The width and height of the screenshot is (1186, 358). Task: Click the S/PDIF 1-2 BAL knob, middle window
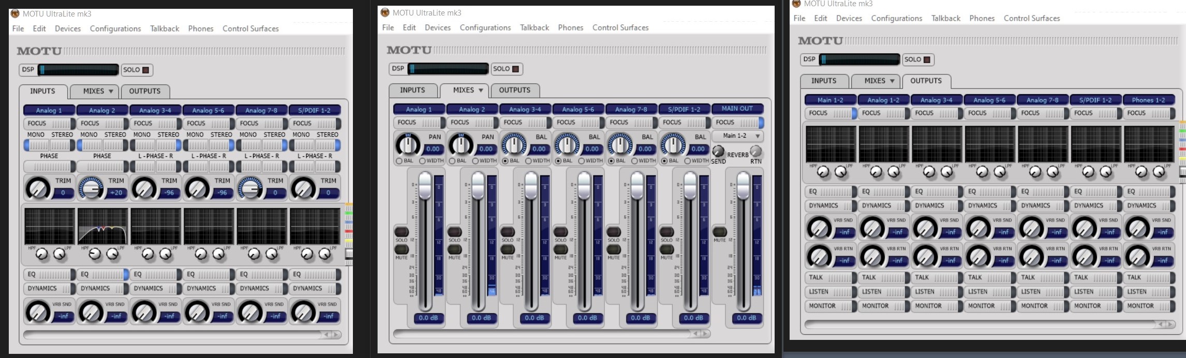pos(673,144)
